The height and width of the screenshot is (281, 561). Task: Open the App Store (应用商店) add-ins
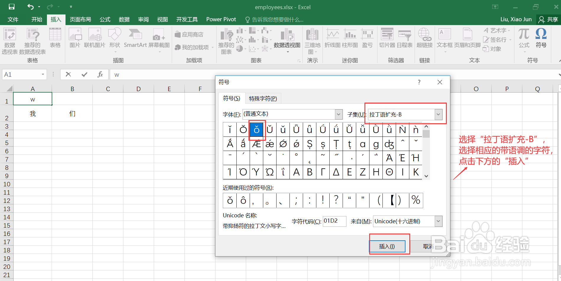(x=189, y=34)
